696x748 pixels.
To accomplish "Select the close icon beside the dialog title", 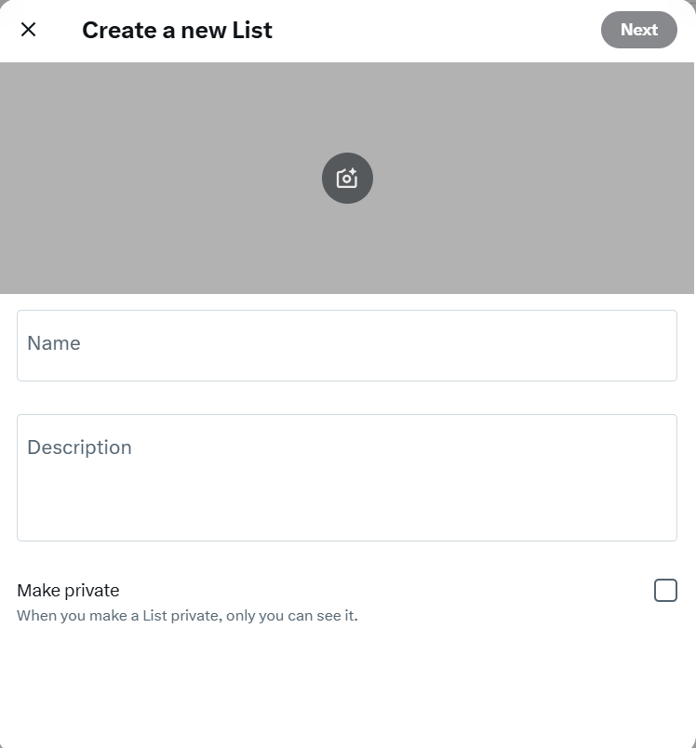I will click(28, 29).
